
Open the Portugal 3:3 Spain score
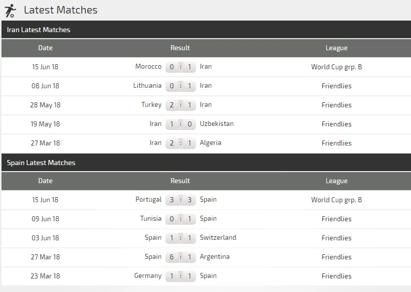coord(180,200)
